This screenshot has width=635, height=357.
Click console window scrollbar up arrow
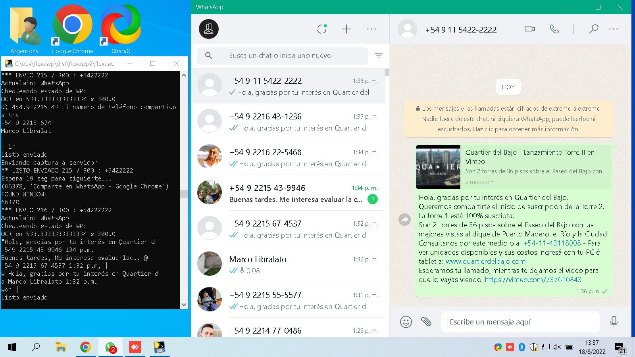point(184,75)
